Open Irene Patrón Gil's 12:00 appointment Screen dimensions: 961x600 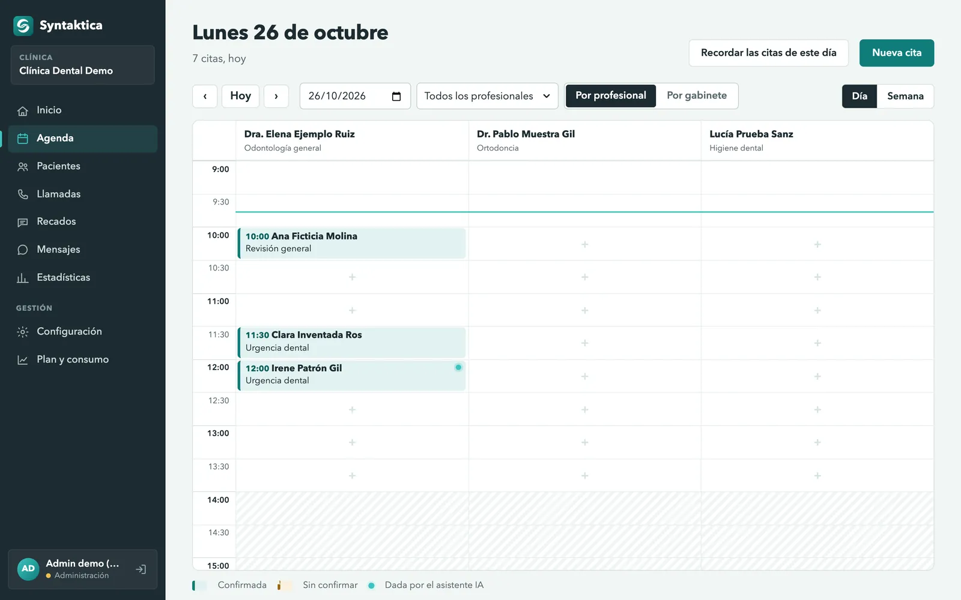[x=352, y=375]
